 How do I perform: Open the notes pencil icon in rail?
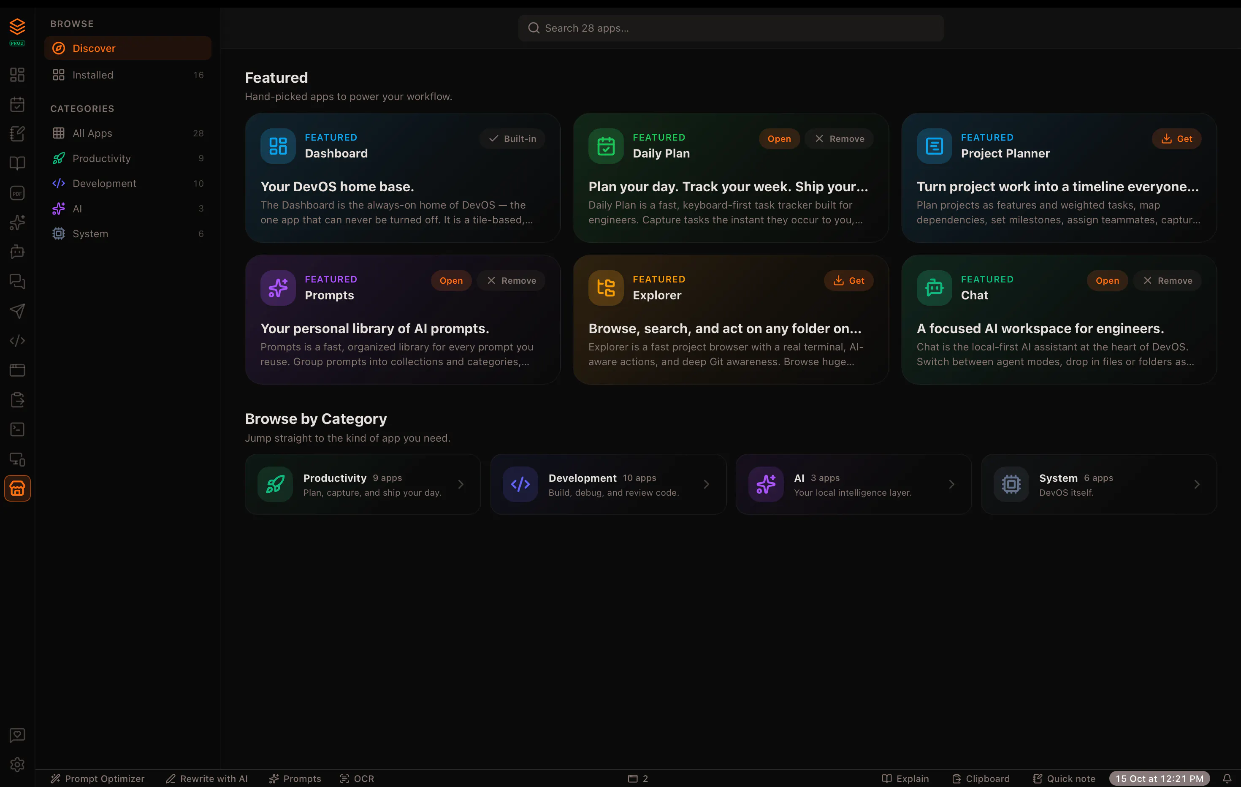click(17, 134)
